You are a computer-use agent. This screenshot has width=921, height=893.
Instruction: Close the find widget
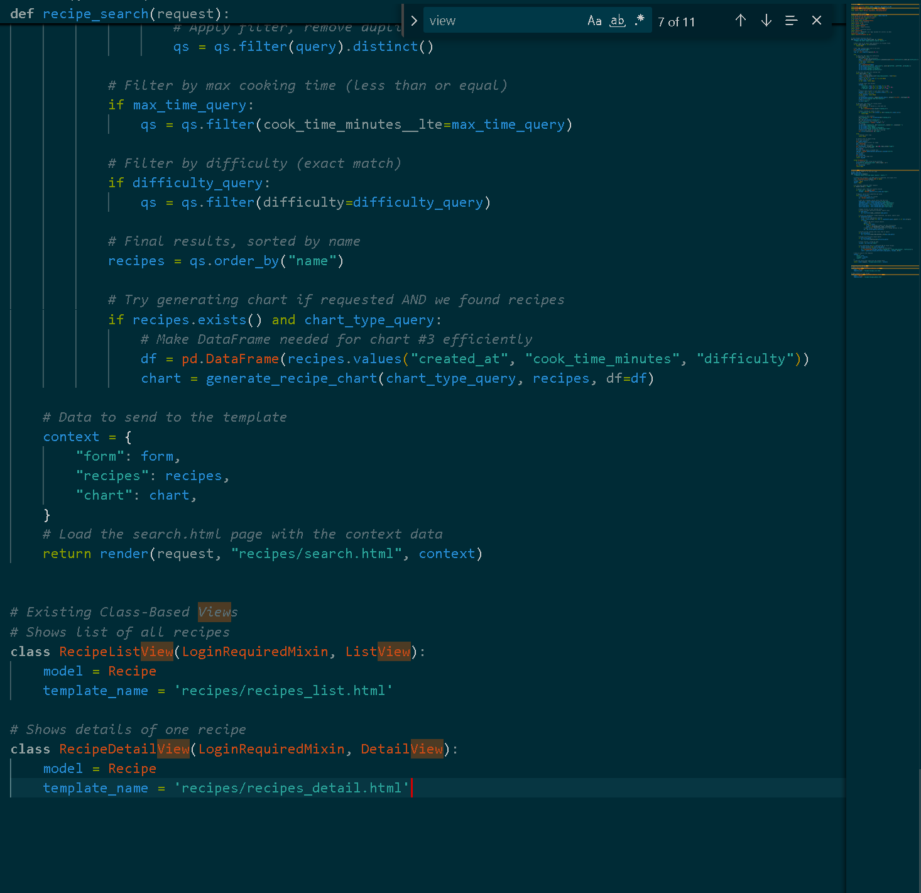816,20
